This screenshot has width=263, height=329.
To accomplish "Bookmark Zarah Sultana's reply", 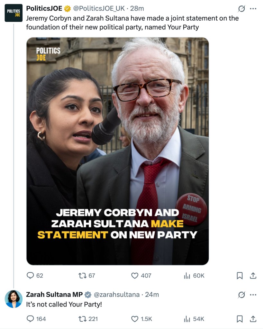I will pos(240,319).
